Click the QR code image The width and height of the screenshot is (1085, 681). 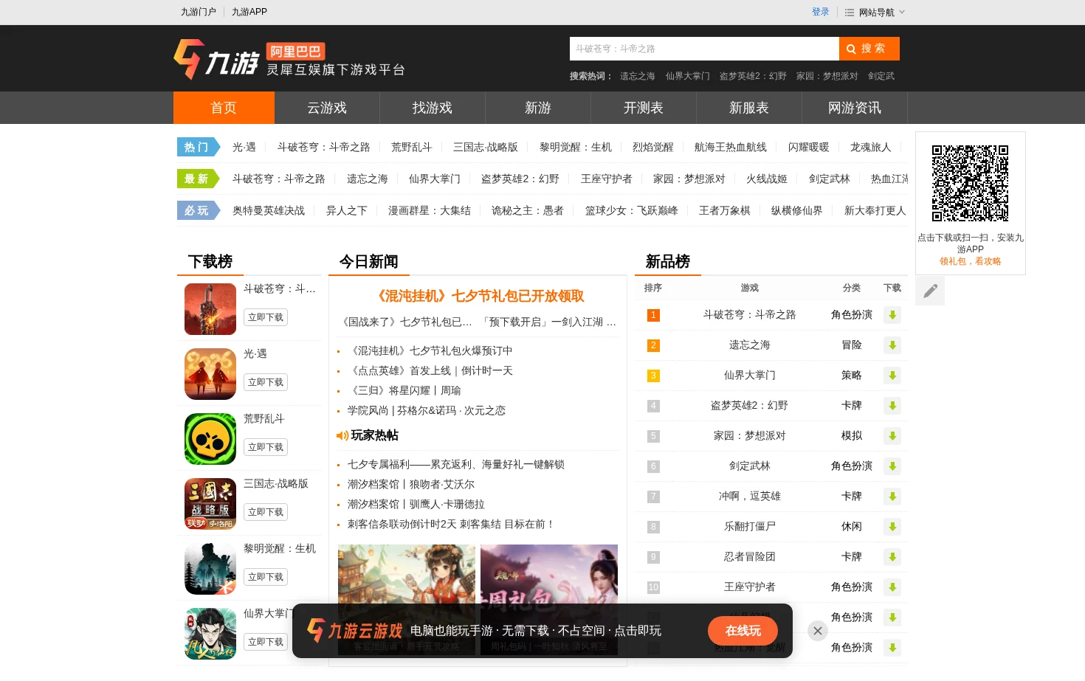click(x=970, y=183)
